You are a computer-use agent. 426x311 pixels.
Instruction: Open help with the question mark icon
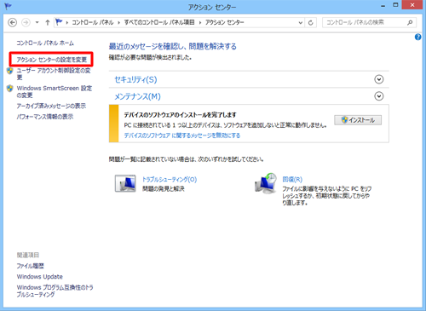click(x=418, y=37)
